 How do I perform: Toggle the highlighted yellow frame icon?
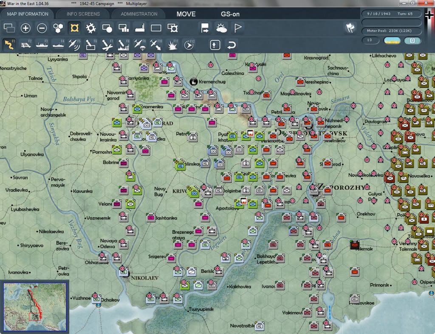(x=74, y=28)
